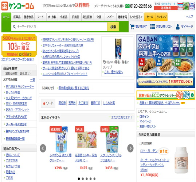196x182 pixels.
Task: Open the おすすめ特集 一覧 list link
Action: click(x=33, y=80)
